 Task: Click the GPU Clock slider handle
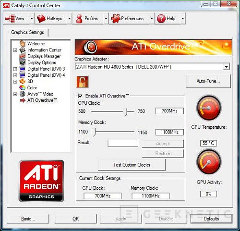click(x=126, y=111)
